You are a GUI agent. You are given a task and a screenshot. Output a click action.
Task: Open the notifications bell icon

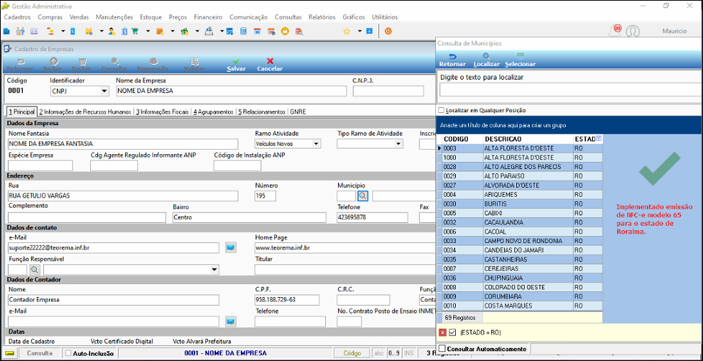(614, 31)
